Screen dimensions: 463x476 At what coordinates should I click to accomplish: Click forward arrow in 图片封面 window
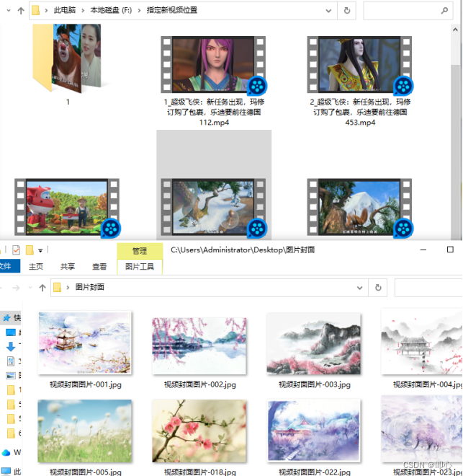(16, 288)
